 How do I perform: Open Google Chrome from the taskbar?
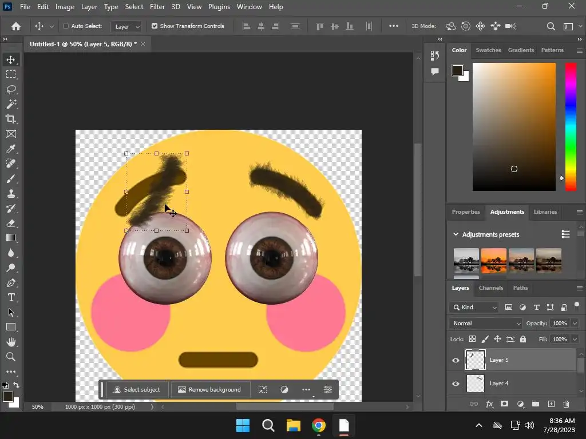click(x=319, y=425)
